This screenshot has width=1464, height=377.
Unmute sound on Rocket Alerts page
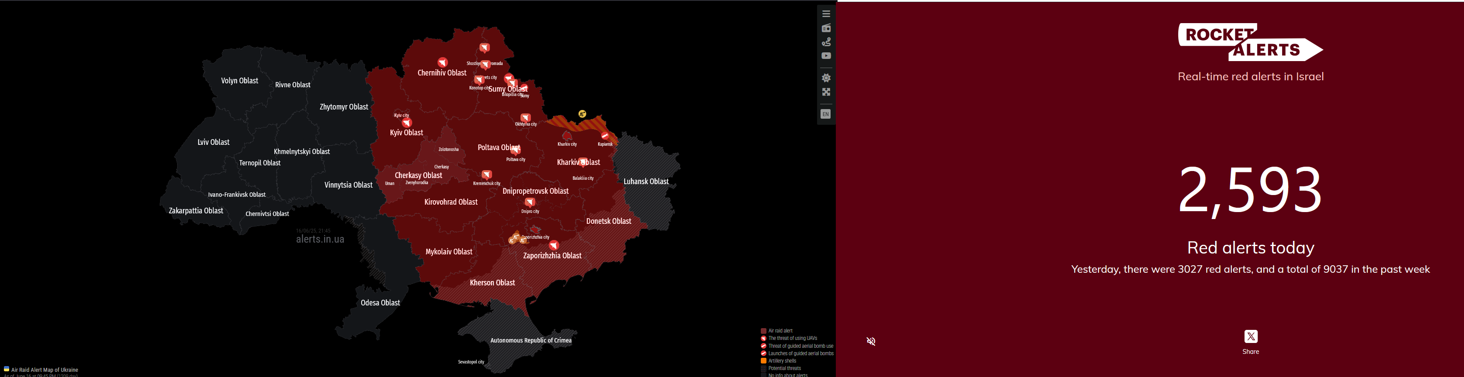(871, 341)
